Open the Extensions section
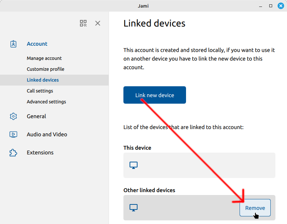 (40, 153)
